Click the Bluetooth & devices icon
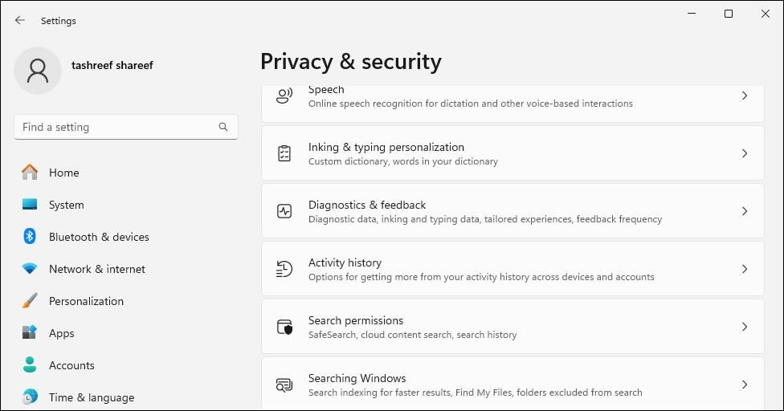Image resolution: width=784 pixels, height=411 pixels. [30, 237]
